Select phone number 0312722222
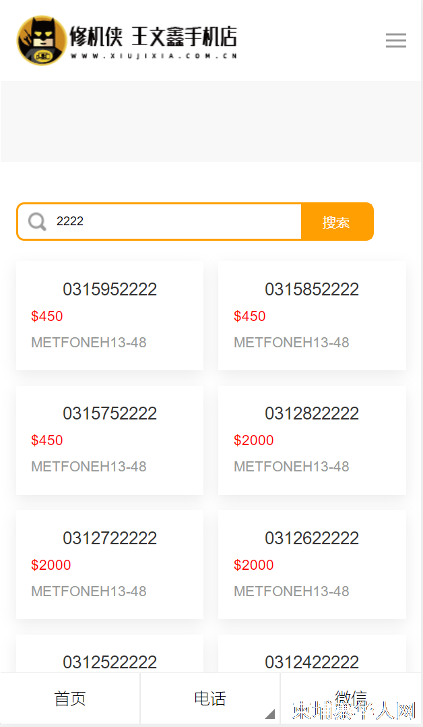The height and width of the screenshot is (727, 423). point(110,538)
